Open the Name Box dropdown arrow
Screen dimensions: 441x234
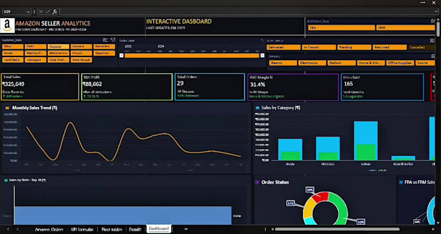(28, 12)
